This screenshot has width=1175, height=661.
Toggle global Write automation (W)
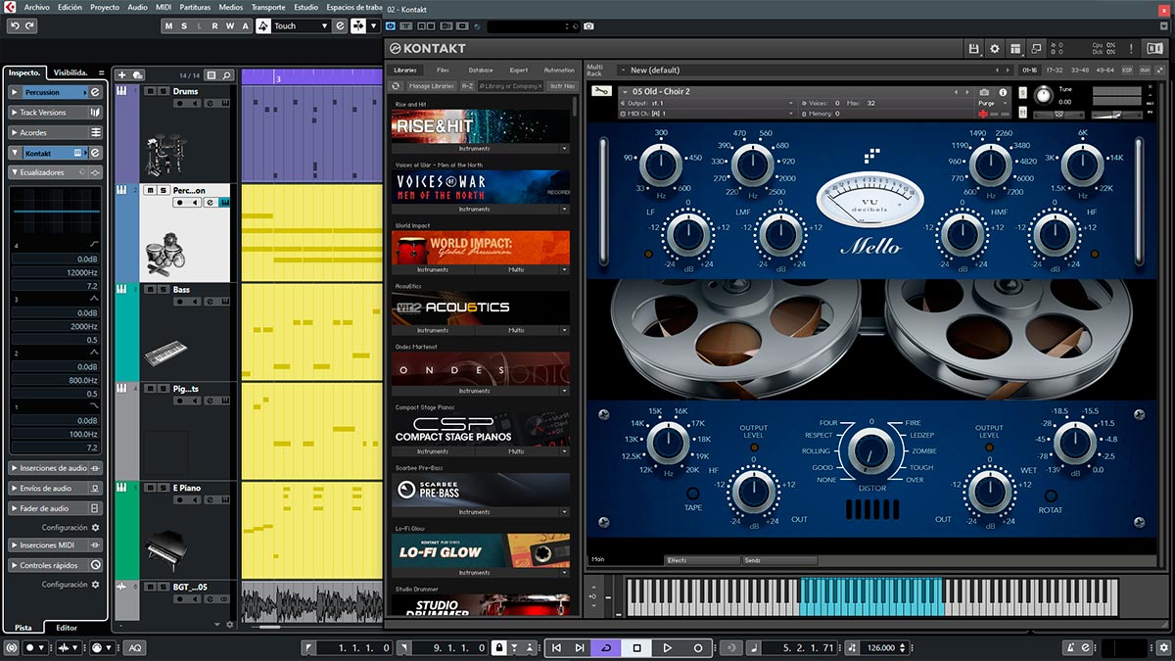click(230, 25)
